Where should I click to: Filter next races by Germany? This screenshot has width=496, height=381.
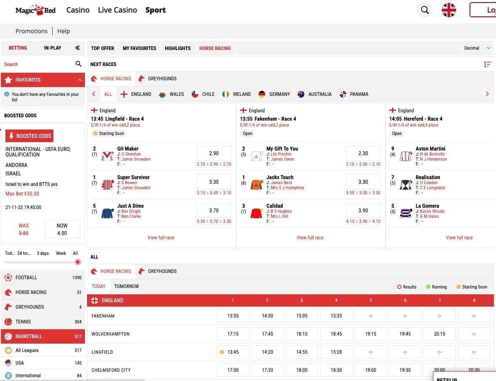point(274,94)
